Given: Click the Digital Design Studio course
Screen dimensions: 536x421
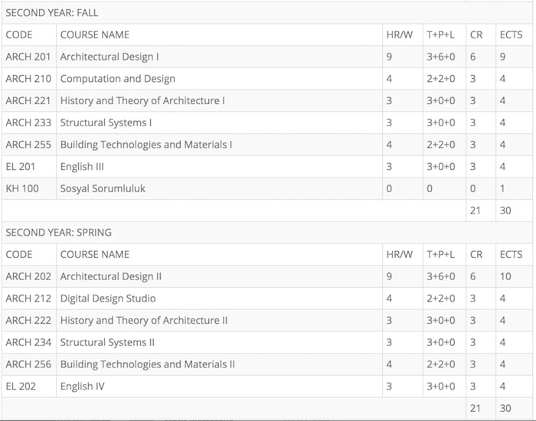Looking at the screenshot, I should [x=108, y=299].
